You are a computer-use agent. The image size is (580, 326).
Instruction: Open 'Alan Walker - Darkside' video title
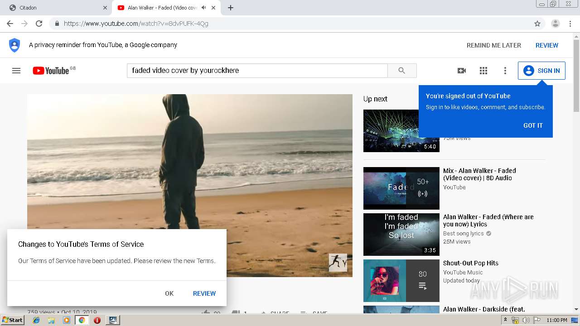484,309
